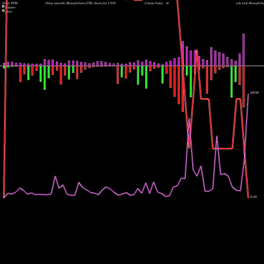Click the magenta Volume legend swatch
Screen dimensions: 264x264
(3, 6)
